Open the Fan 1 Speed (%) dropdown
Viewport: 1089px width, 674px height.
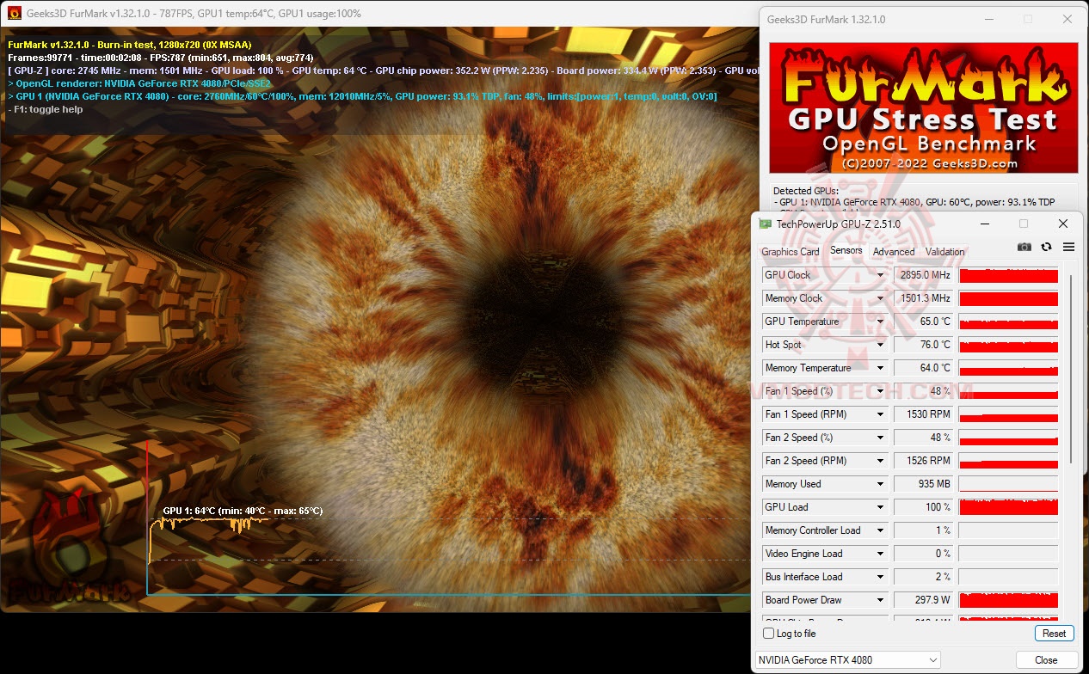click(880, 391)
